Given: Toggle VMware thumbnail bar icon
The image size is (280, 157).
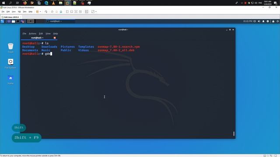Looking at the screenshot, I should click(x=72, y=12).
